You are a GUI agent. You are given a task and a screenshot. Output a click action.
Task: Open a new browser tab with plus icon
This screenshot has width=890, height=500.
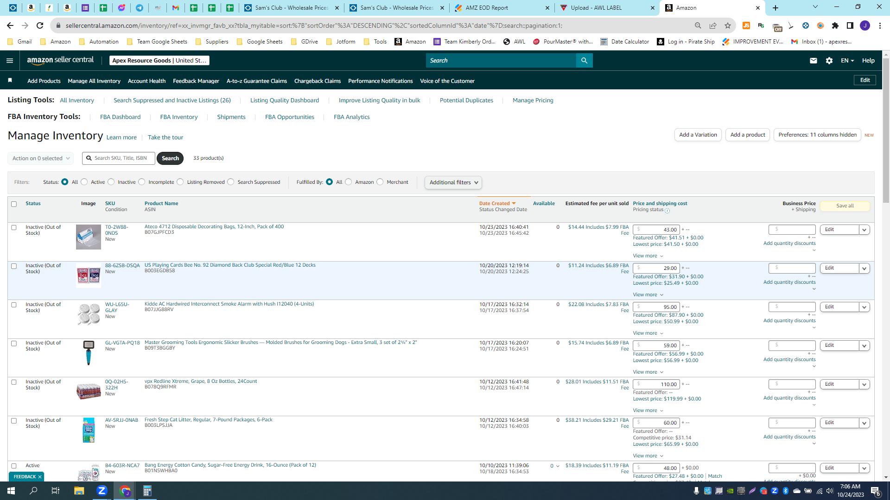tap(776, 8)
